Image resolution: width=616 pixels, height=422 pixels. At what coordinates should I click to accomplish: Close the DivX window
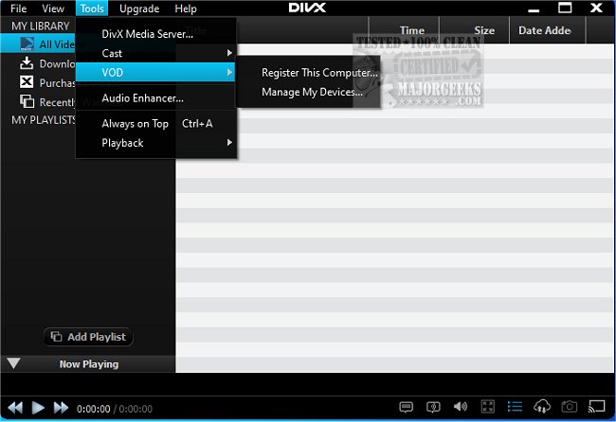click(596, 8)
